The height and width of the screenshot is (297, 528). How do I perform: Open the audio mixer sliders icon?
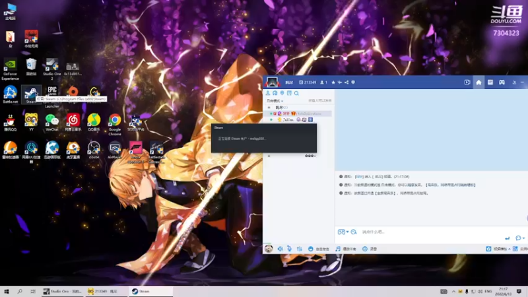[299, 249]
